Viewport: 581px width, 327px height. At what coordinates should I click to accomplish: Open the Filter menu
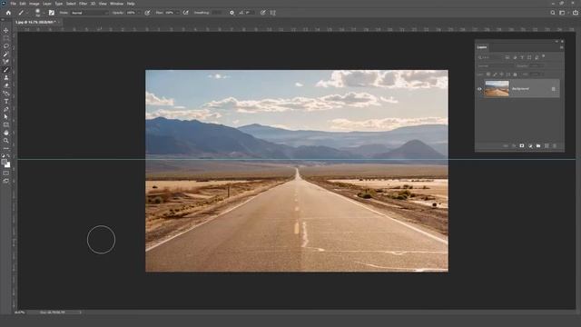click(x=83, y=4)
